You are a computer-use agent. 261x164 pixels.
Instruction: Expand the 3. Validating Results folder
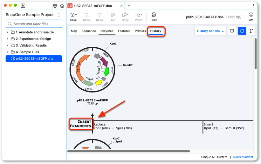7,45
